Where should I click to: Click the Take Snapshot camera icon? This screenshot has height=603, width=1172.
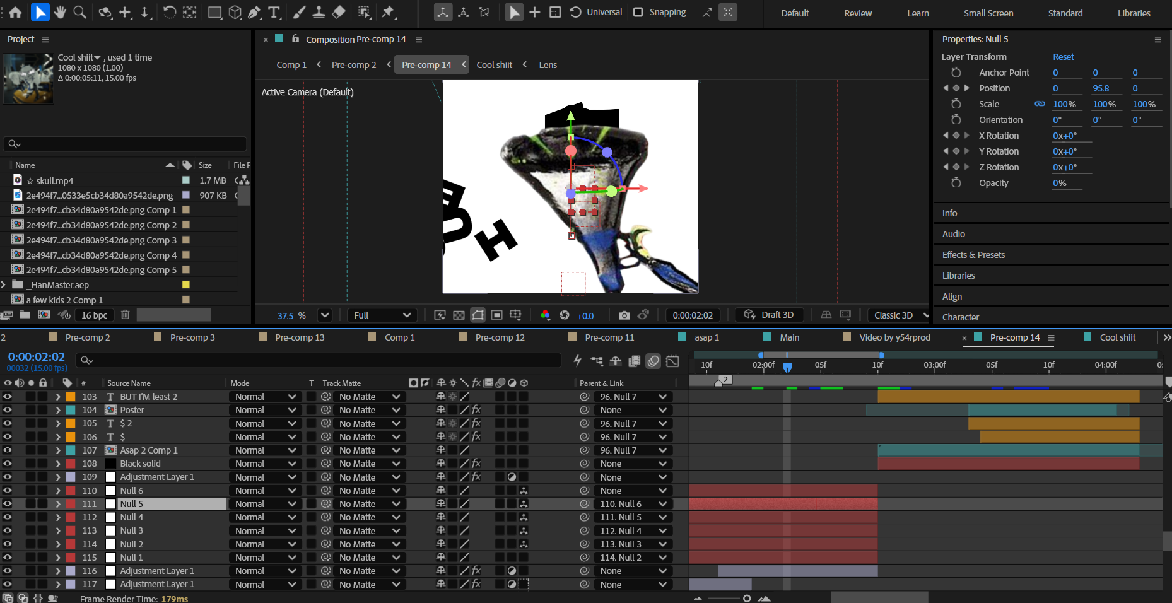click(x=624, y=315)
